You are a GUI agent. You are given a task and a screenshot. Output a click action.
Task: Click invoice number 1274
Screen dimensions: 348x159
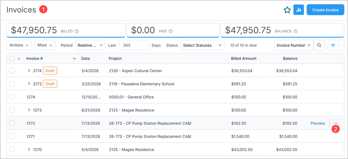[x=31, y=97]
